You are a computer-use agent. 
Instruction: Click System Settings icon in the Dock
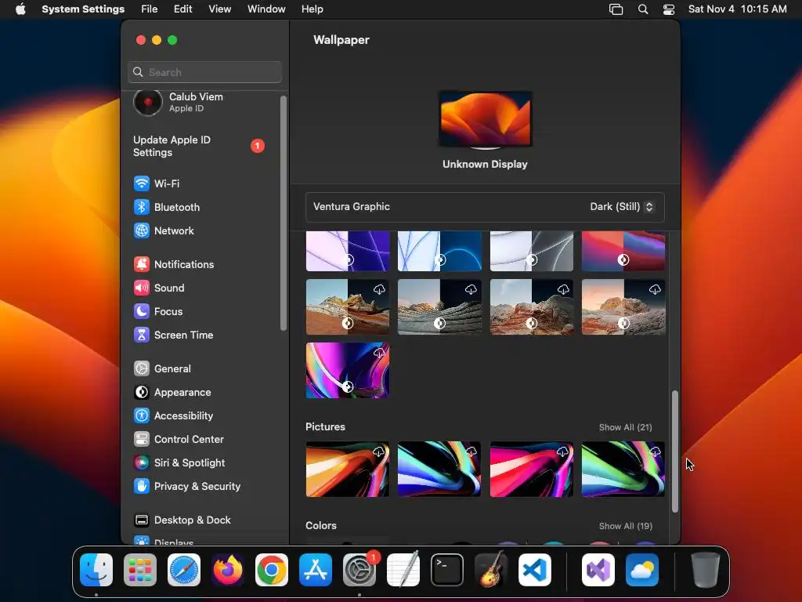[x=359, y=570]
